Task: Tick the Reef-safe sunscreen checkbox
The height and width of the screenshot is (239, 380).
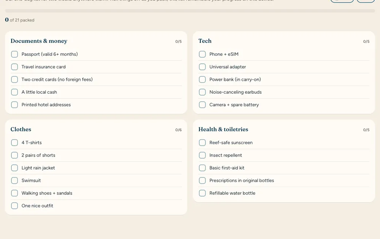Action: [x=203, y=143]
